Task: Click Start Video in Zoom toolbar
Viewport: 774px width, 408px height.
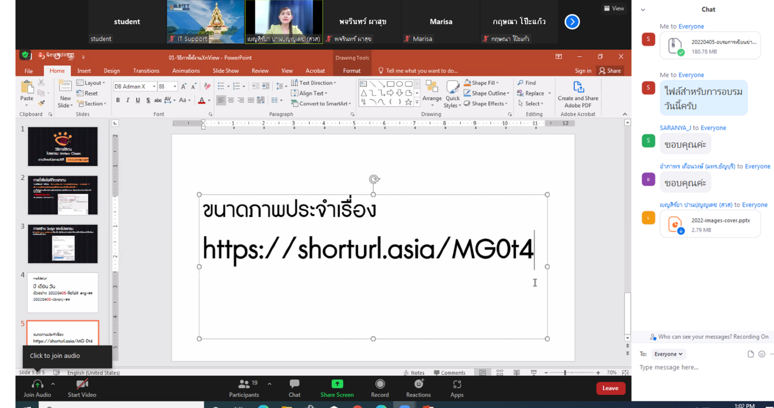Action: [82, 388]
